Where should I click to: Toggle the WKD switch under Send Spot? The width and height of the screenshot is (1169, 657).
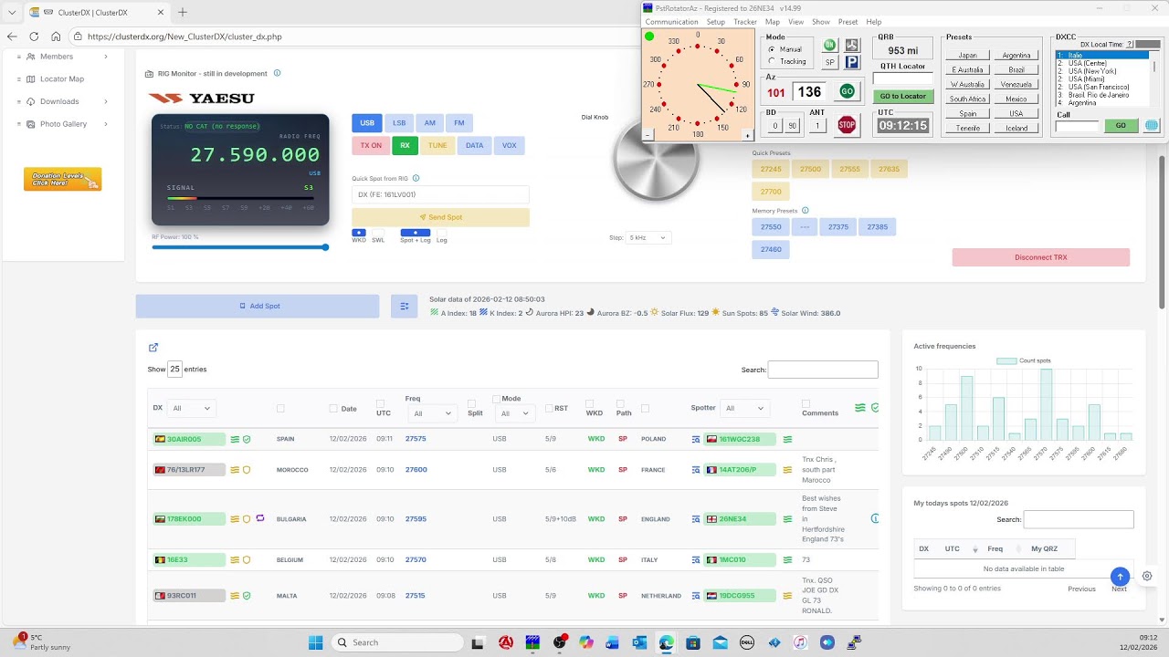[x=359, y=233]
